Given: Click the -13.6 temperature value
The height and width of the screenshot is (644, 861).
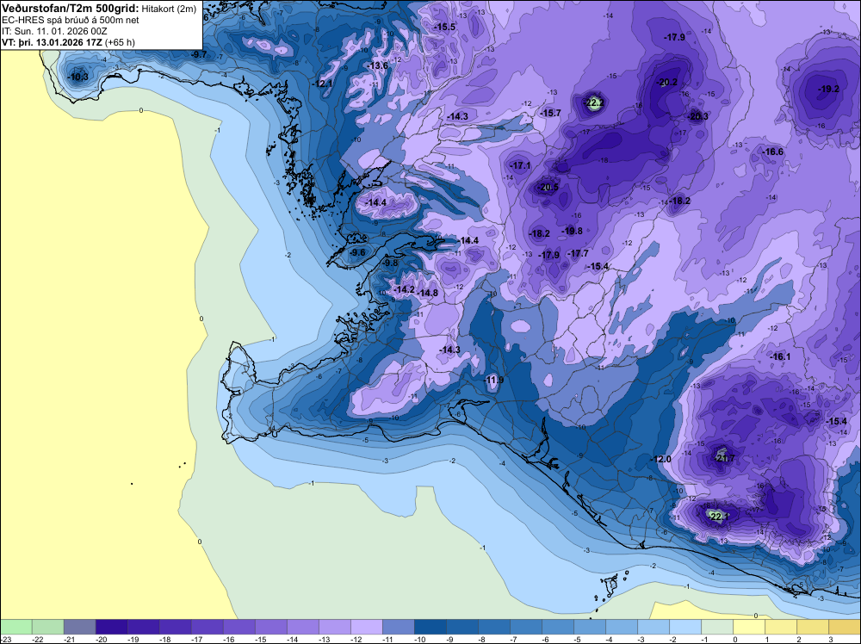Looking at the screenshot, I should pyautogui.click(x=378, y=66).
